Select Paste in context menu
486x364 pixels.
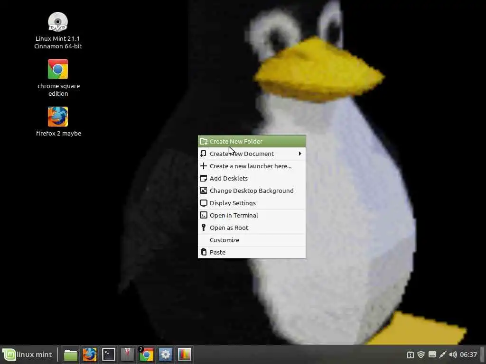point(252,252)
